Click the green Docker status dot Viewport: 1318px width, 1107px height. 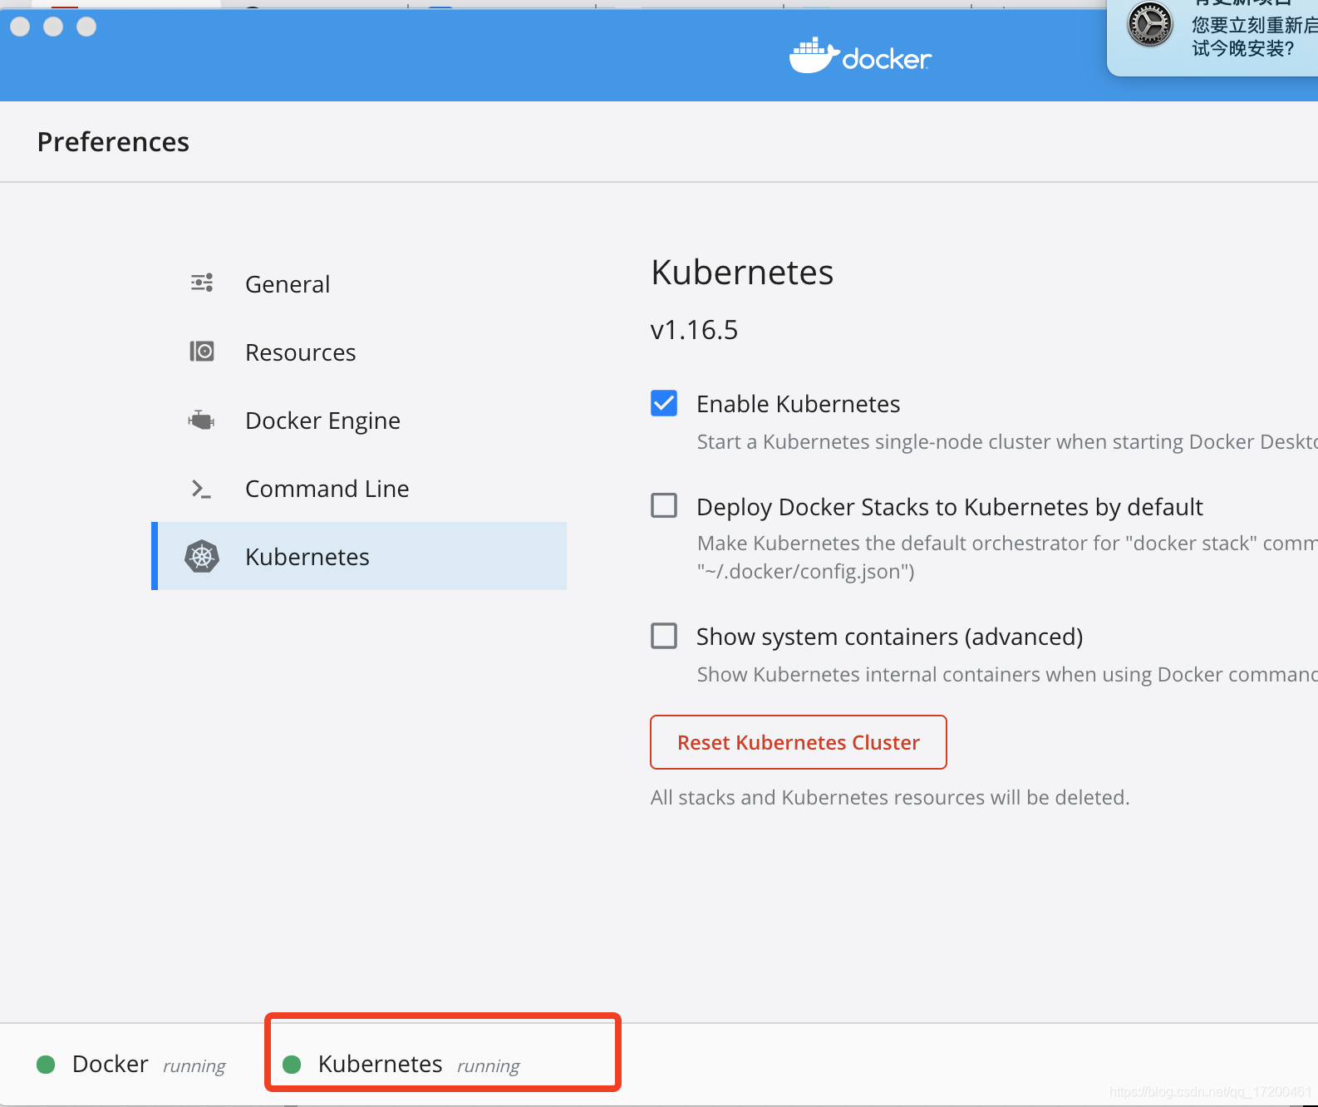[47, 1065]
